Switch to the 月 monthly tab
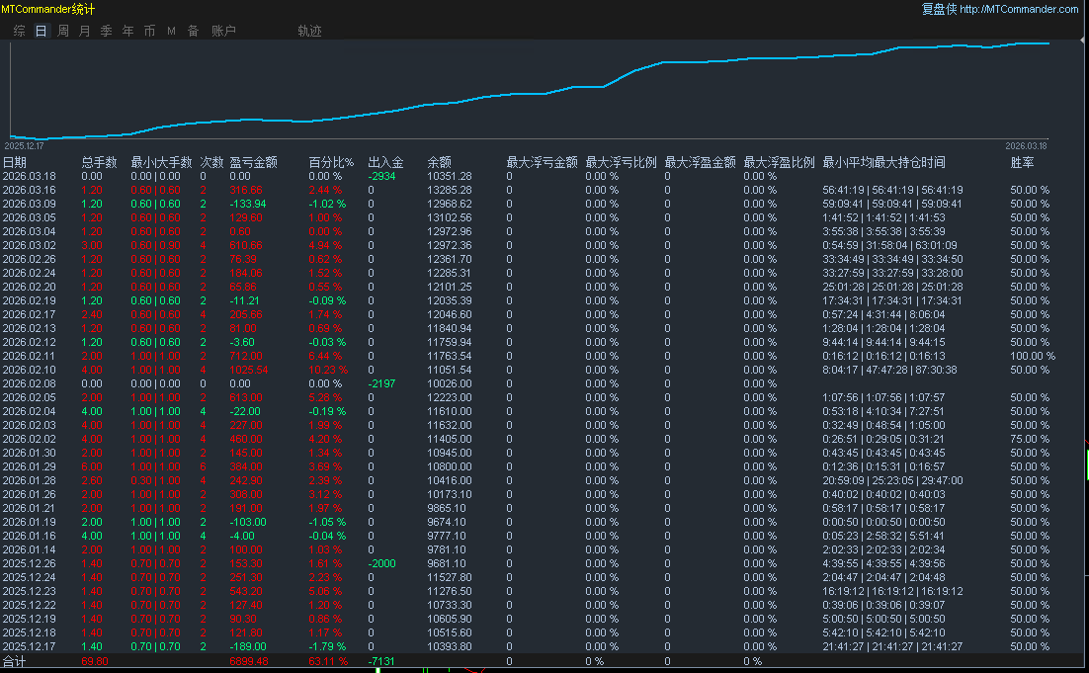Image resolution: width=1089 pixels, height=673 pixels. (84, 31)
